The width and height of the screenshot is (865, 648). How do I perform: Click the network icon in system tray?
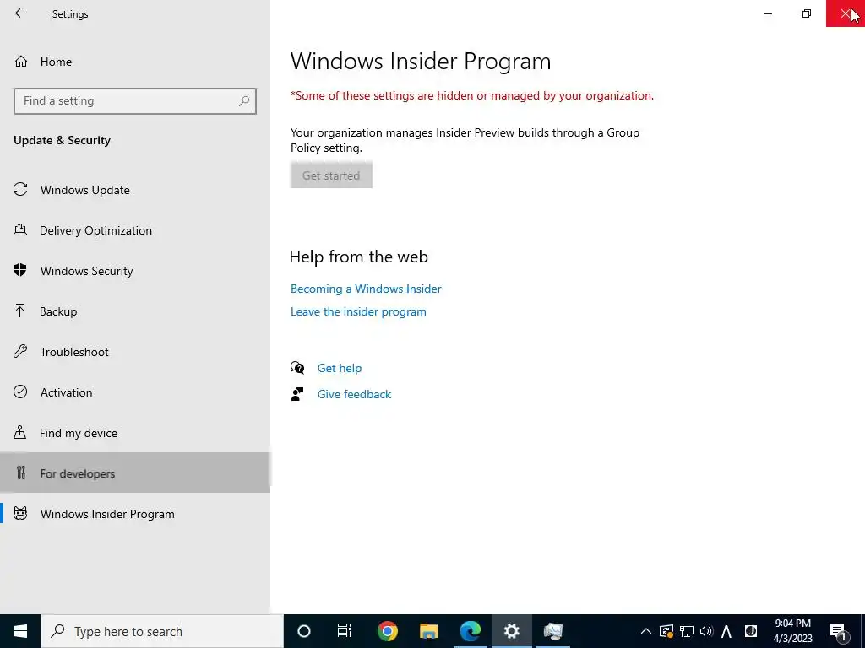pyautogui.click(x=686, y=631)
